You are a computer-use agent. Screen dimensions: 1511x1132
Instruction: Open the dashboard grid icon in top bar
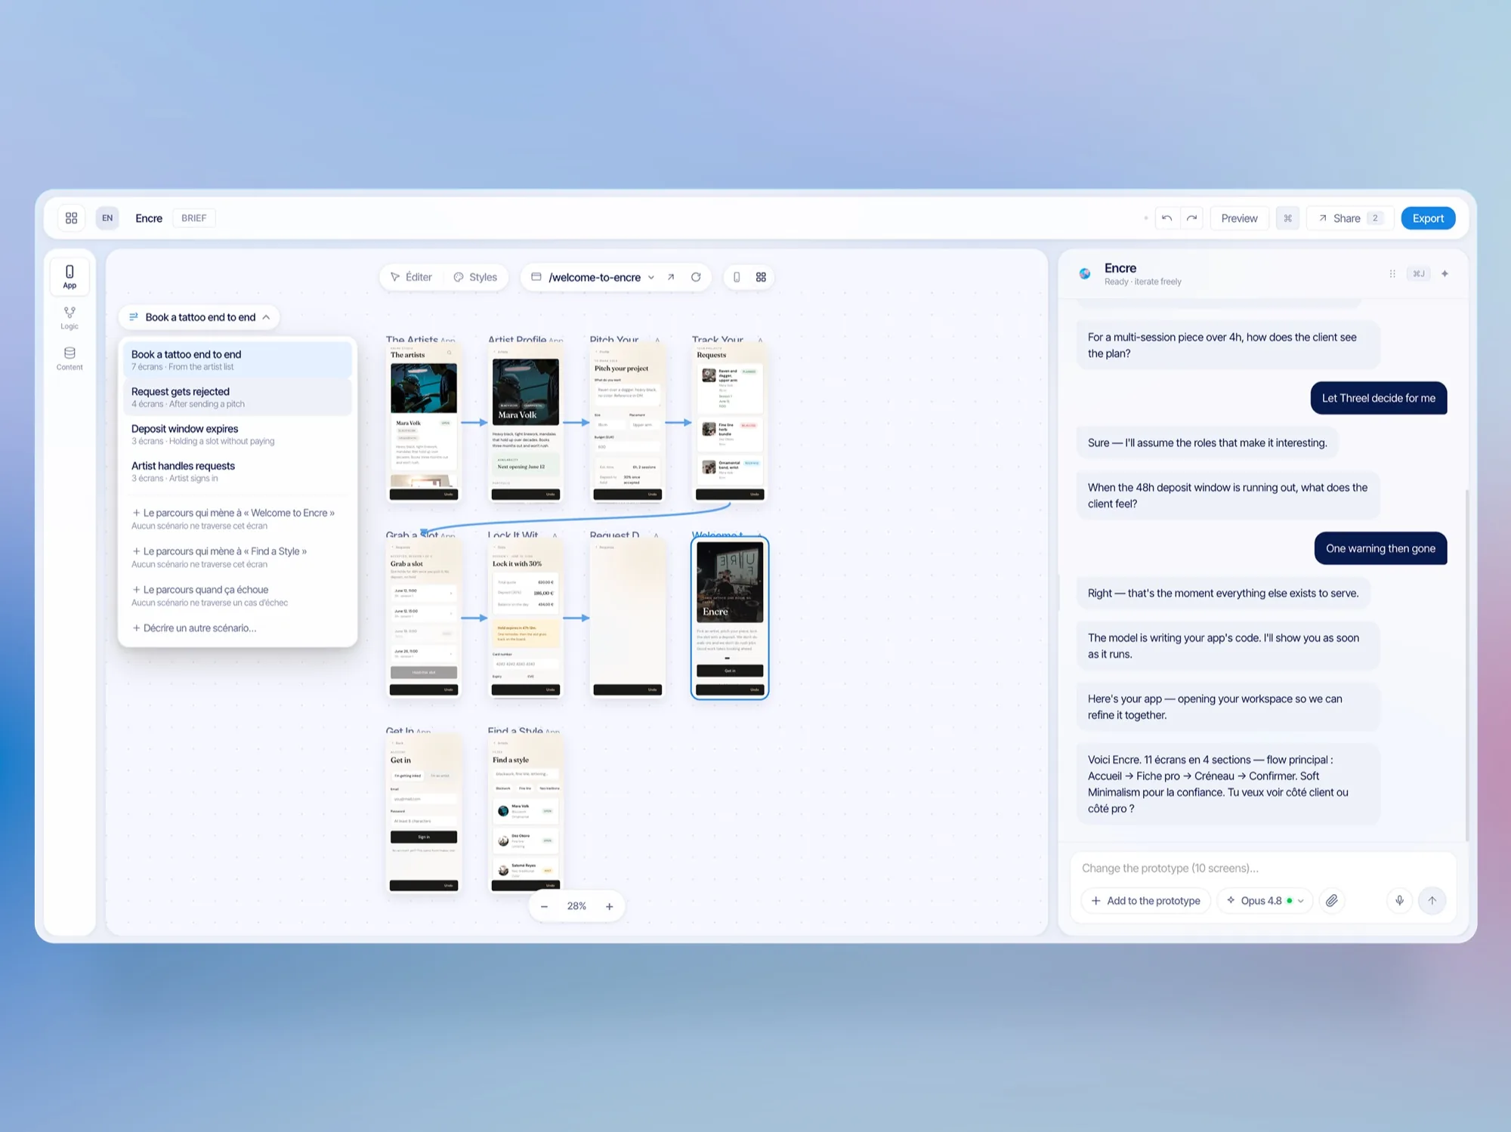point(71,218)
